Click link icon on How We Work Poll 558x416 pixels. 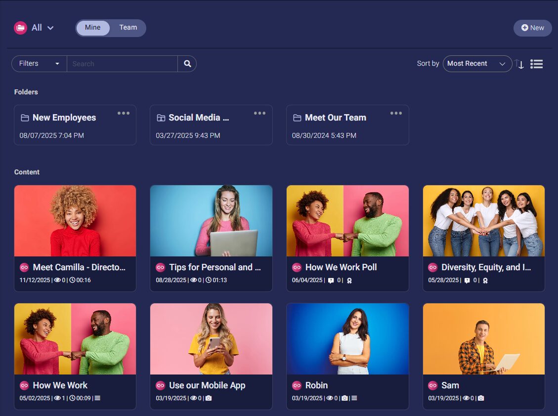point(297,267)
